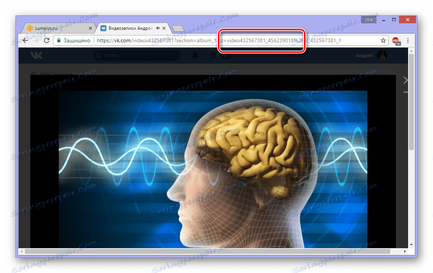Click the VK logo in the header

pyautogui.click(x=37, y=55)
